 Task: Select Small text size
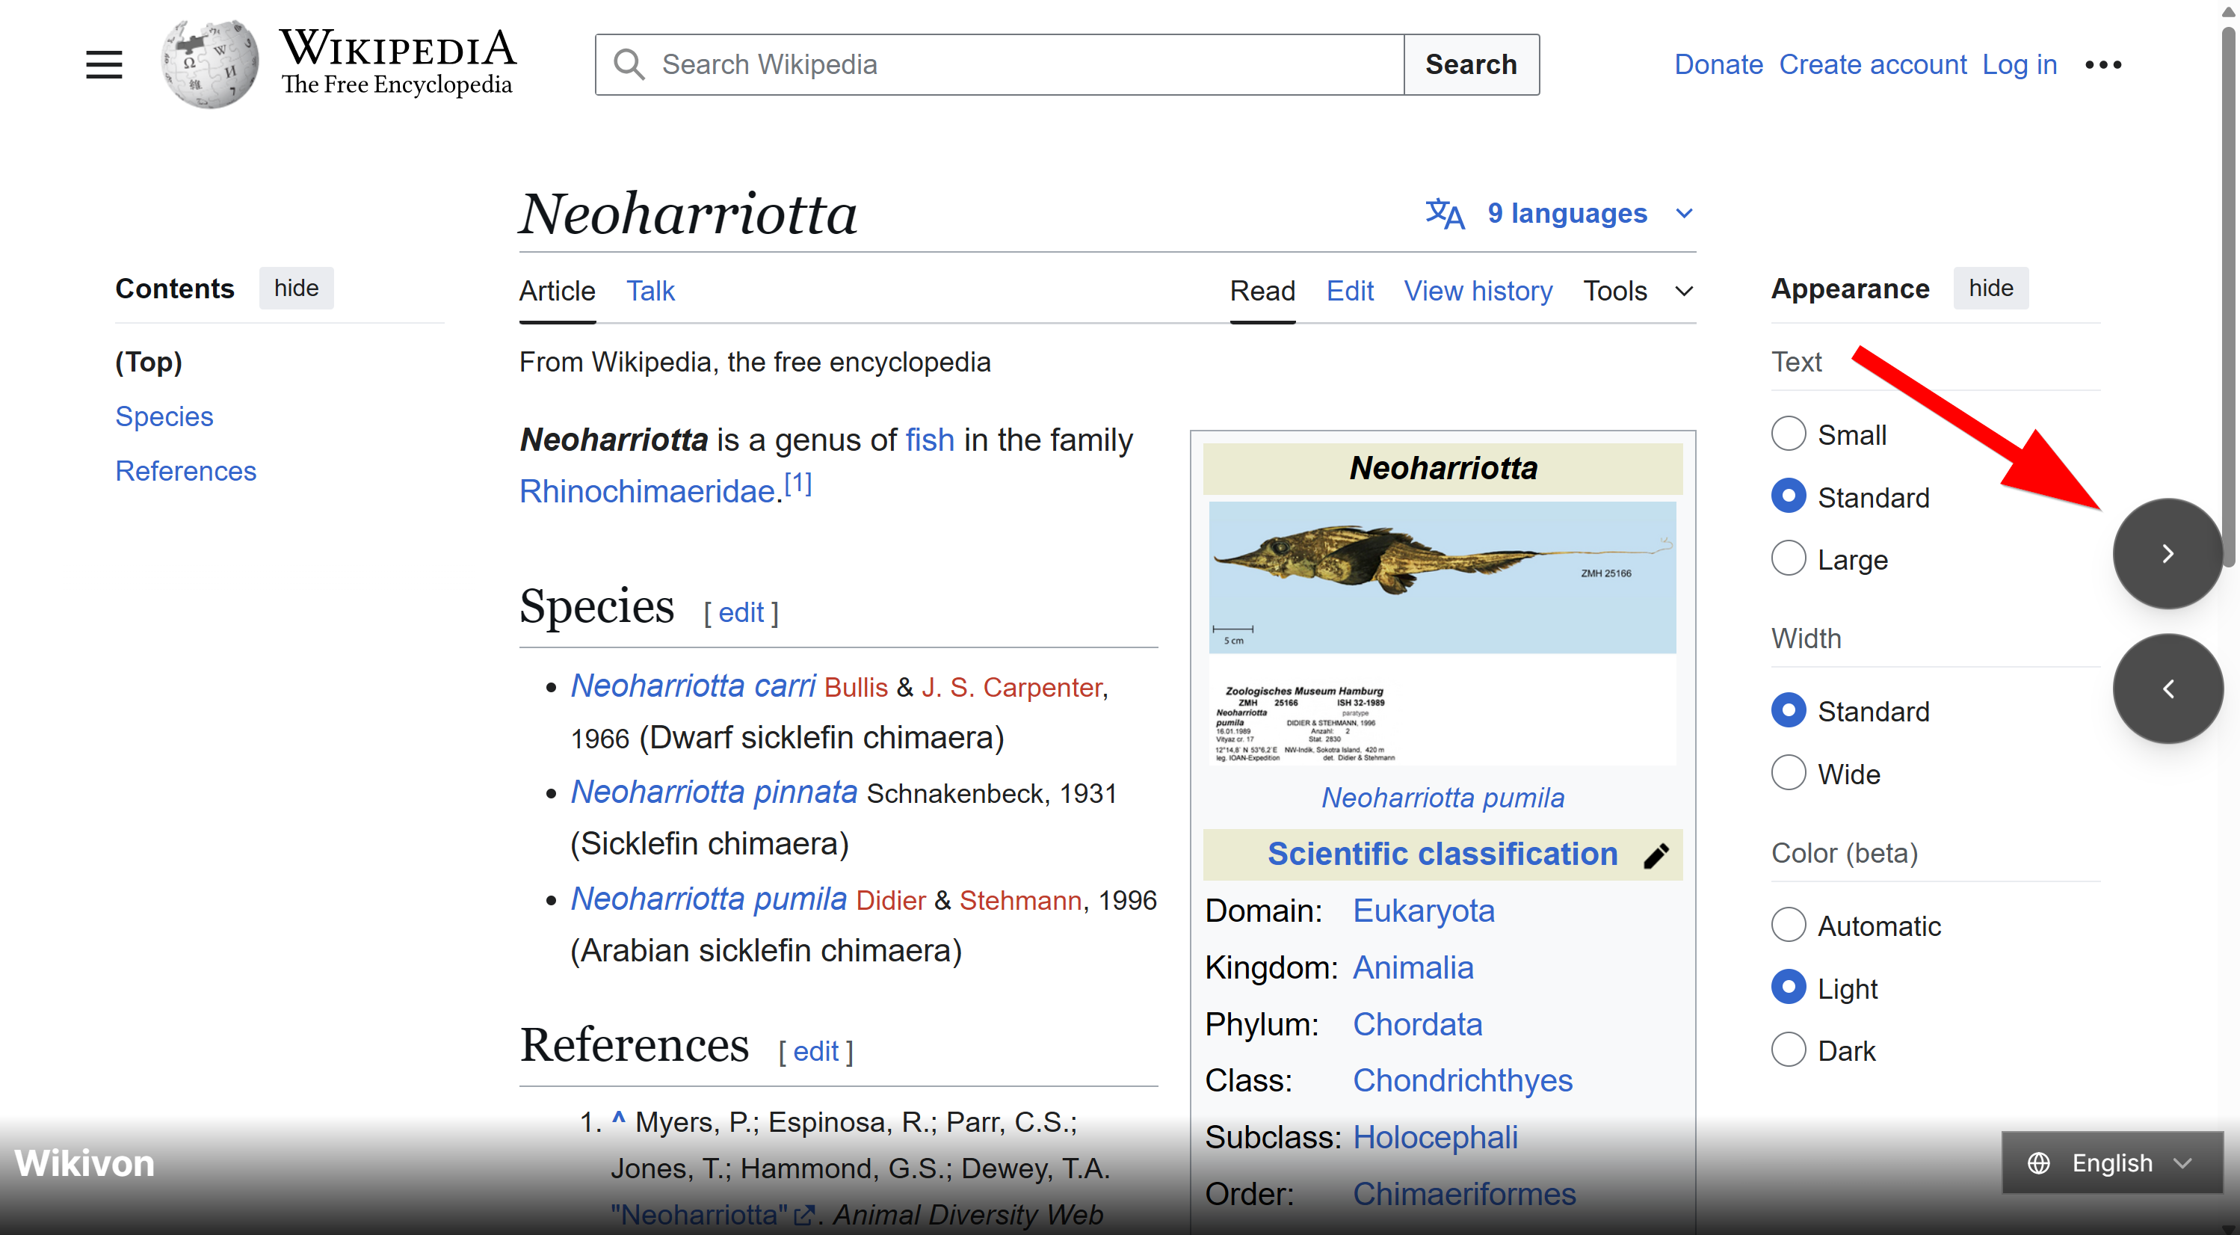(x=1788, y=434)
